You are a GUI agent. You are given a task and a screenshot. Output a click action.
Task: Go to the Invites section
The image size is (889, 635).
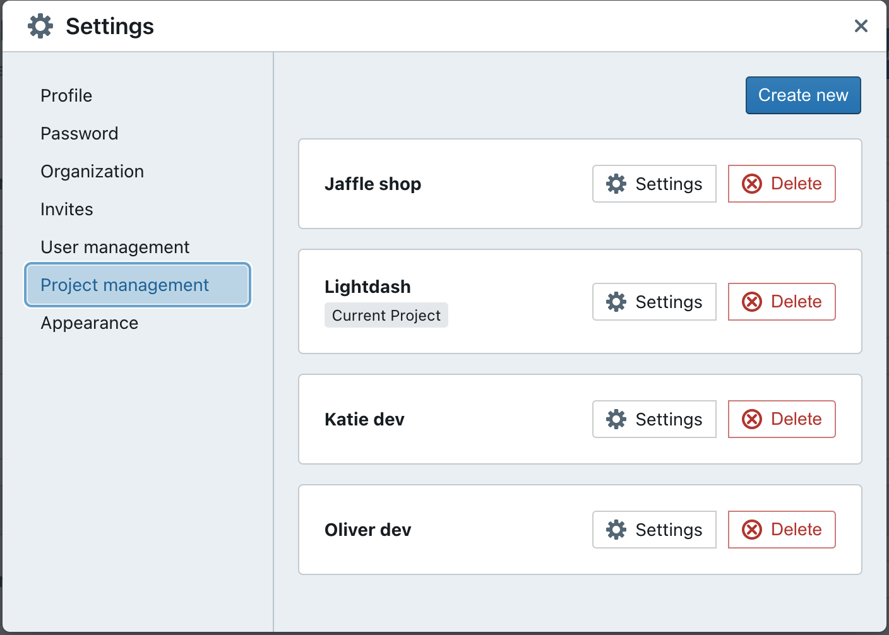[x=67, y=209]
